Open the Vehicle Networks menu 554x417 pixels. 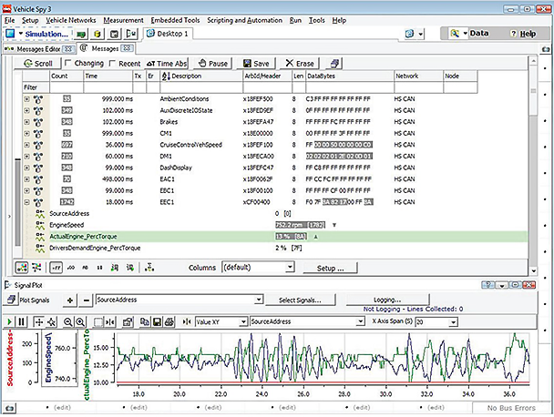tap(71, 20)
